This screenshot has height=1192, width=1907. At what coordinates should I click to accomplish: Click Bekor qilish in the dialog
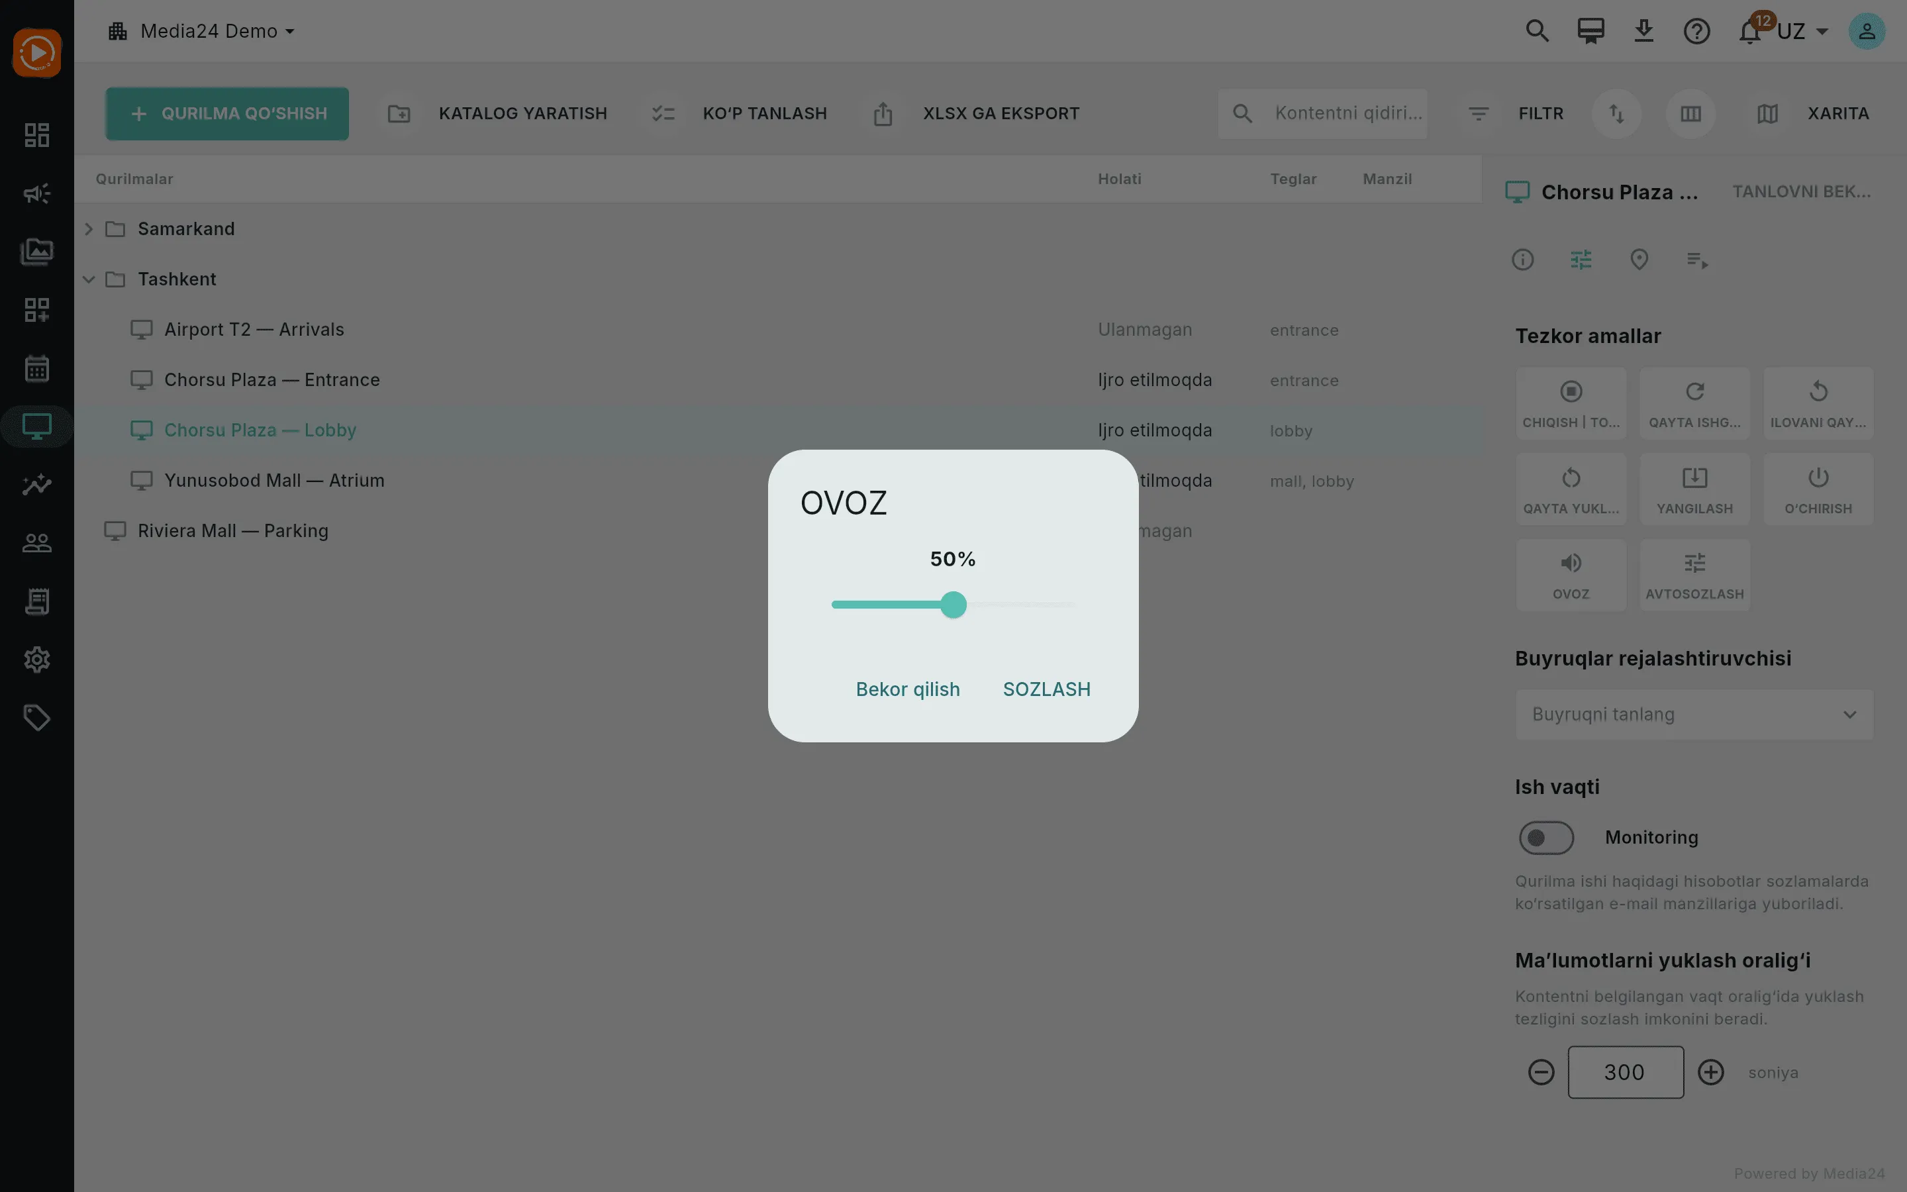pyautogui.click(x=908, y=689)
